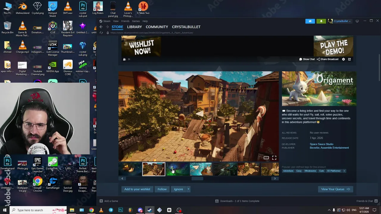Open File Explorer from taskbar
Image resolution: width=381 pixels, height=214 pixels.
point(72,210)
